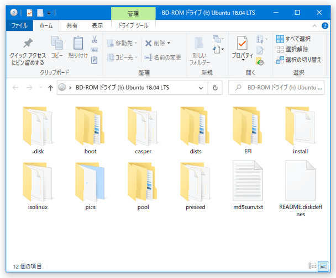Image resolution: width=336 pixels, height=278 pixels.
Task: Click the Paste (貼り付け) clipboard icon
Action: click(78, 43)
